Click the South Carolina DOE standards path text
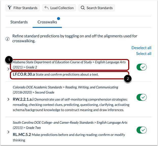The height and width of the screenshot is (146, 158). coord(70,125)
